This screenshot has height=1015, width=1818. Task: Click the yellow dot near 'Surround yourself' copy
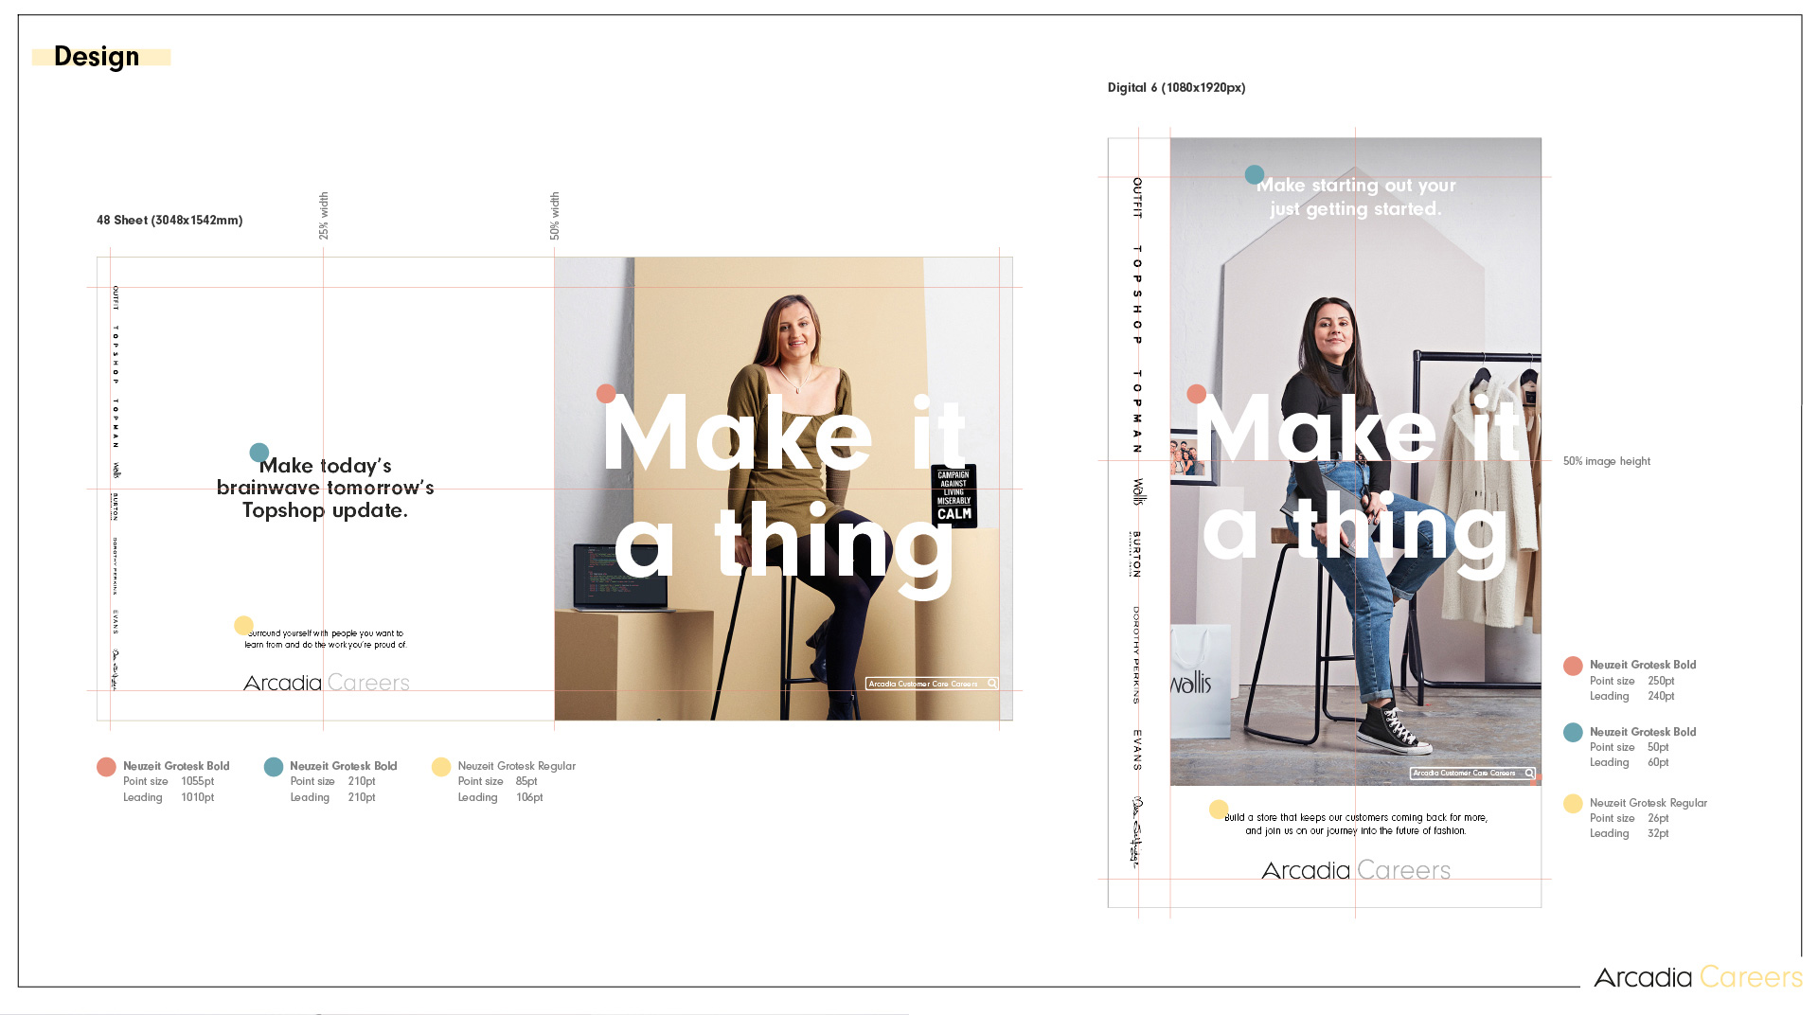tap(243, 626)
